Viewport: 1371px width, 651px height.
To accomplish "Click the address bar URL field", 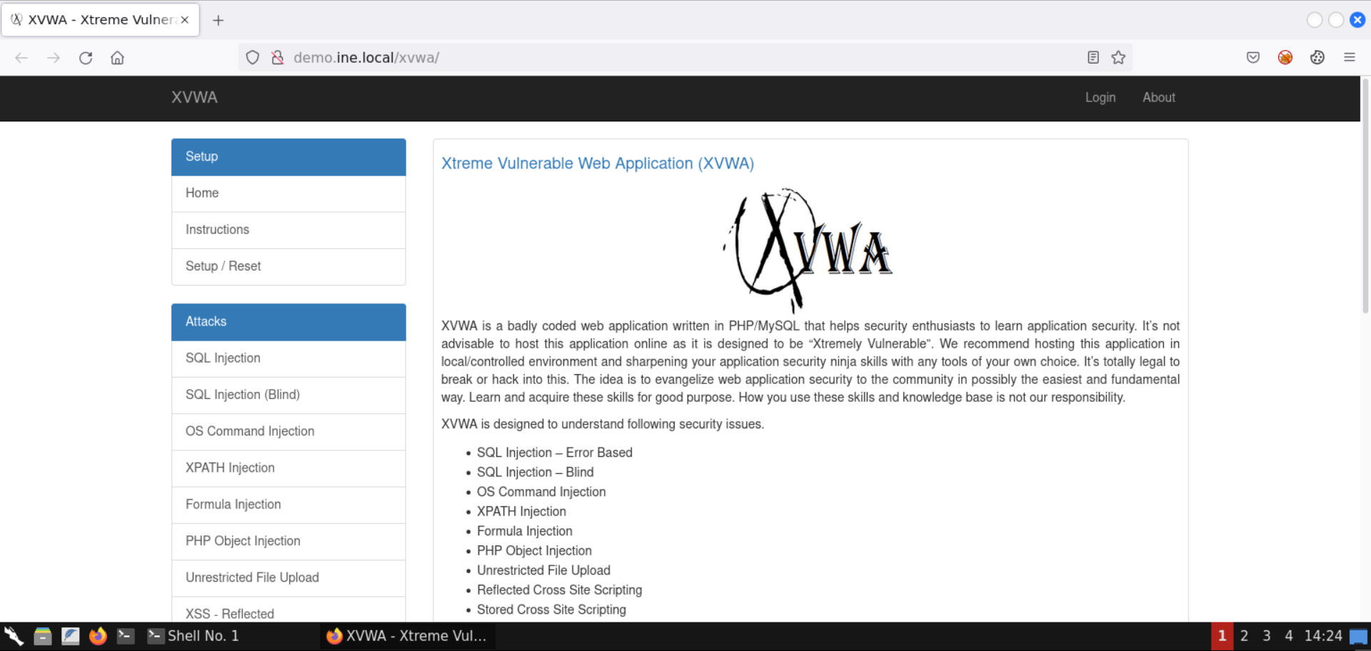I will tap(643, 58).
